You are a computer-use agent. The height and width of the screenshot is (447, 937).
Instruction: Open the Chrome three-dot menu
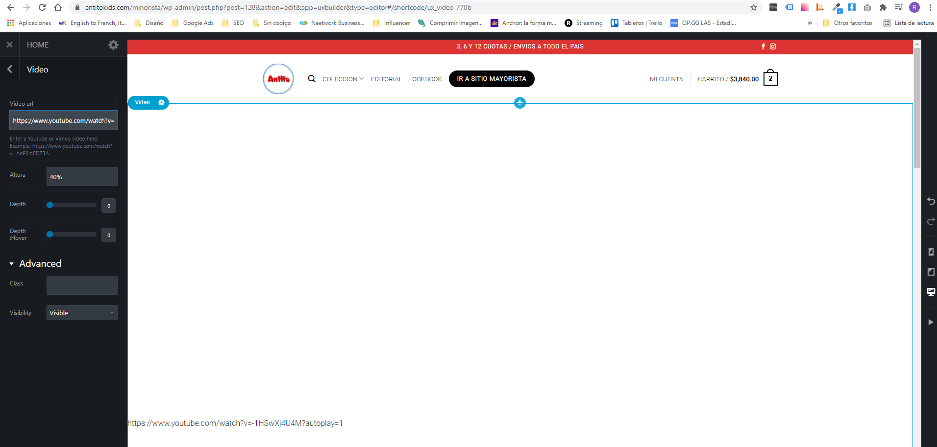(x=930, y=7)
